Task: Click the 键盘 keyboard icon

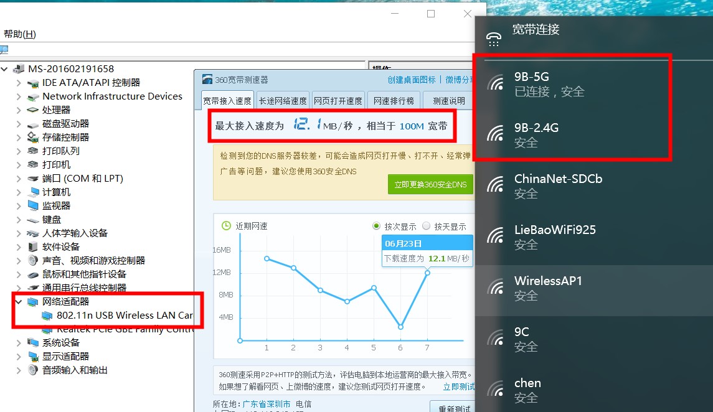Action: [x=33, y=220]
